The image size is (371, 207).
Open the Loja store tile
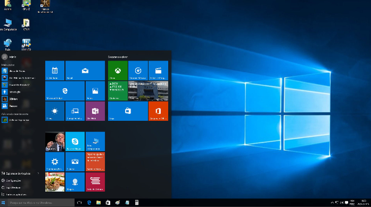tap(128, 111)
